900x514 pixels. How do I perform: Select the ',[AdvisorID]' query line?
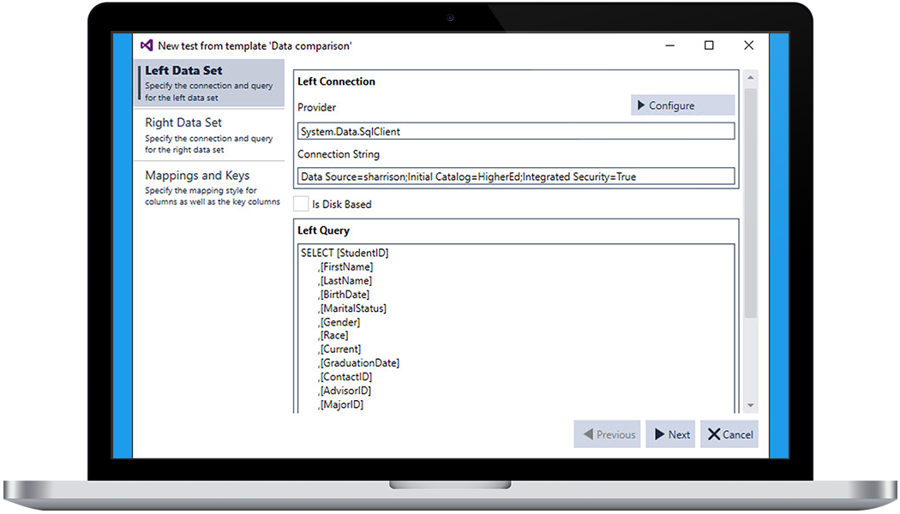345,390
